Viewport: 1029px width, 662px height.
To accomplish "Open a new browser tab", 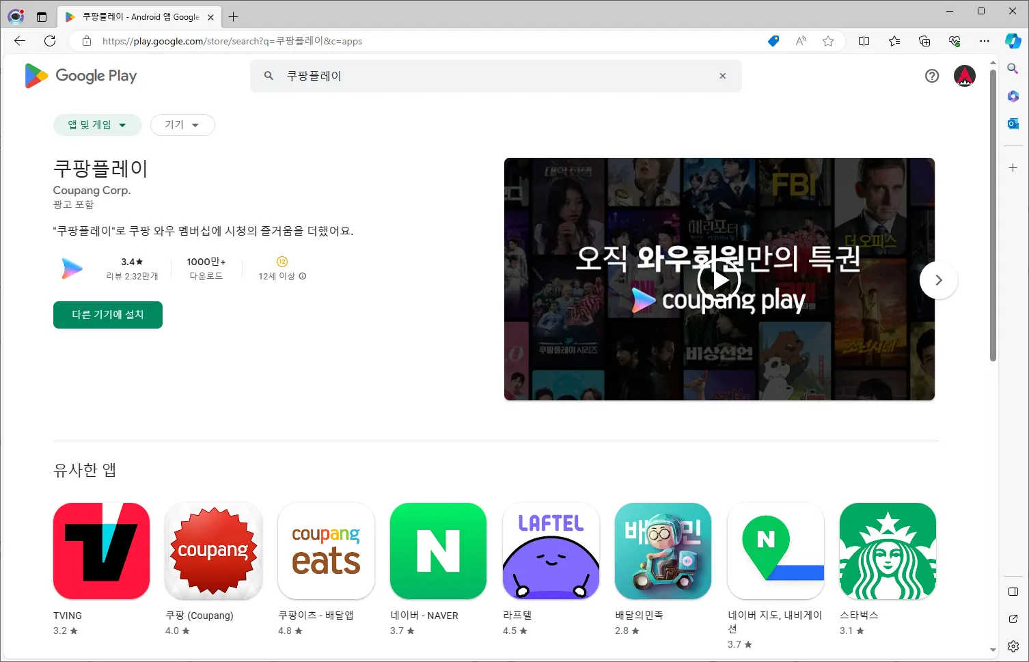I will [x=234, y=17].
